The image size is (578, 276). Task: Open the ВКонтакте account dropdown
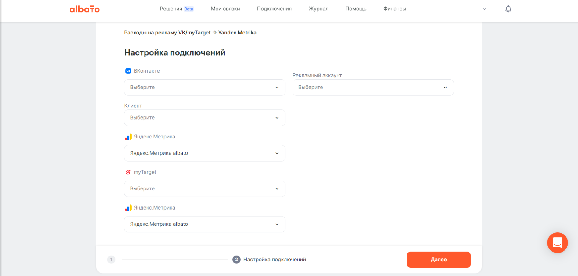[204, 87]
